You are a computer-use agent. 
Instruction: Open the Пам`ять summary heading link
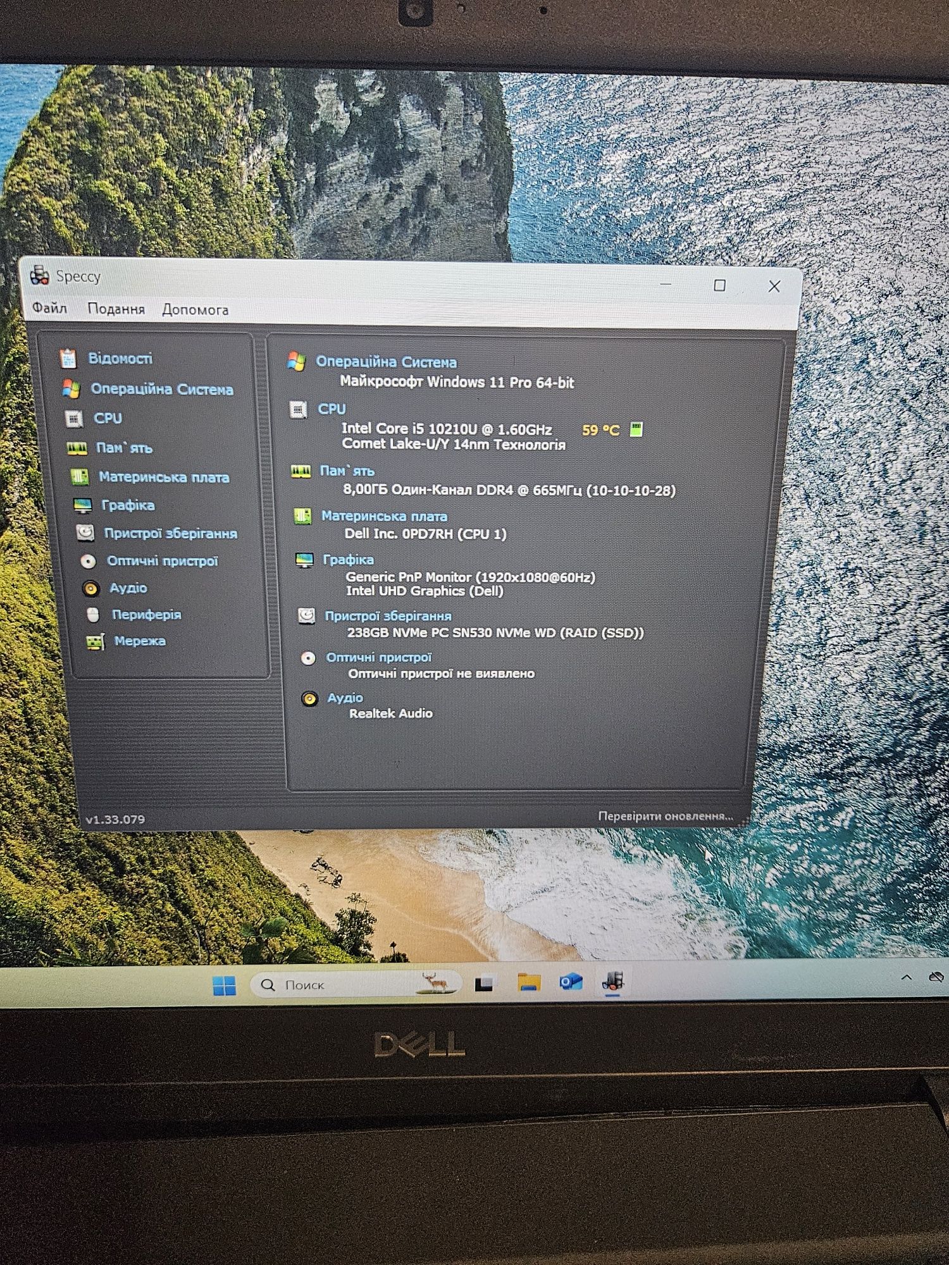tap(347, 471)
